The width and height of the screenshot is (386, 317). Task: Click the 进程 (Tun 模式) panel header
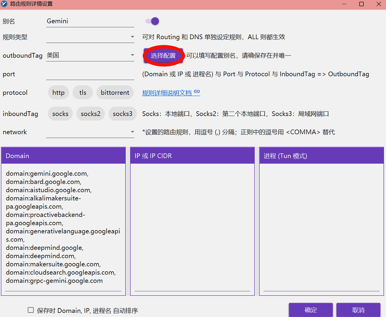[321, 156]
